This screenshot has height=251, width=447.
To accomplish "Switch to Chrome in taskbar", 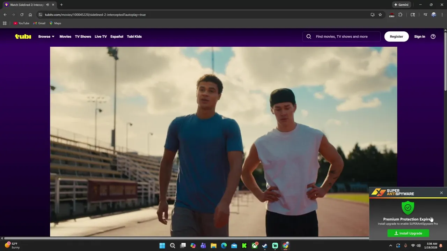I will coord(285,246).
